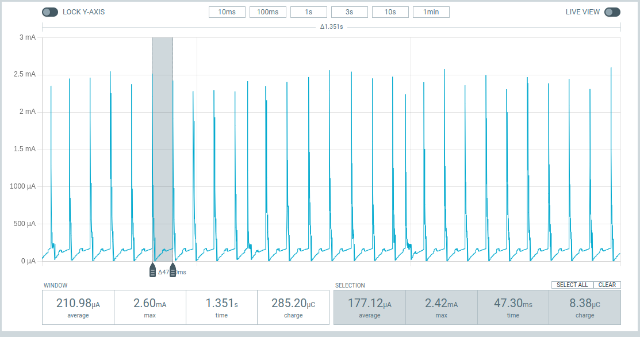Screen dimensions: 640x337
Task: Set time window to 10ms
Action: [x=227, y=12]
